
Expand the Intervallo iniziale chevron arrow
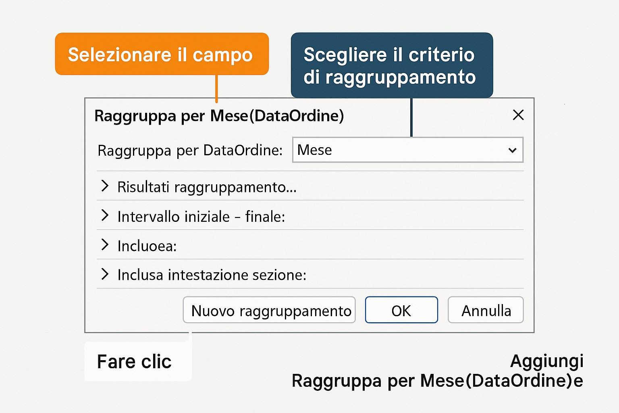(x=105, y=215)
